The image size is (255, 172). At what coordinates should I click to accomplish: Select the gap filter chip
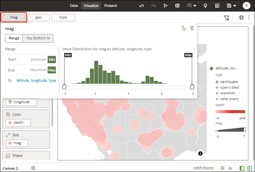click(x=39, y=18)
